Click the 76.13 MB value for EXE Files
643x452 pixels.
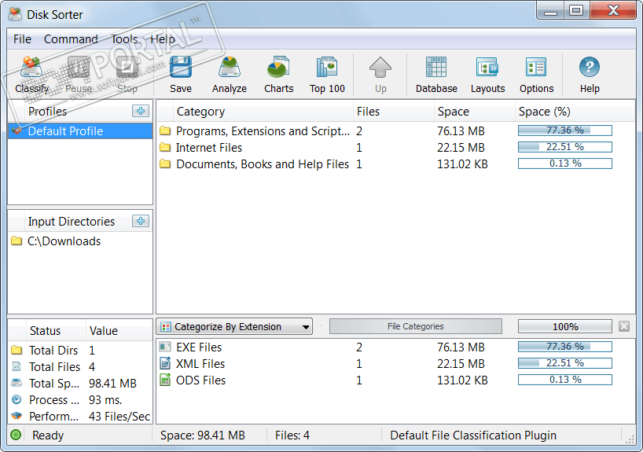click(461, 347)
